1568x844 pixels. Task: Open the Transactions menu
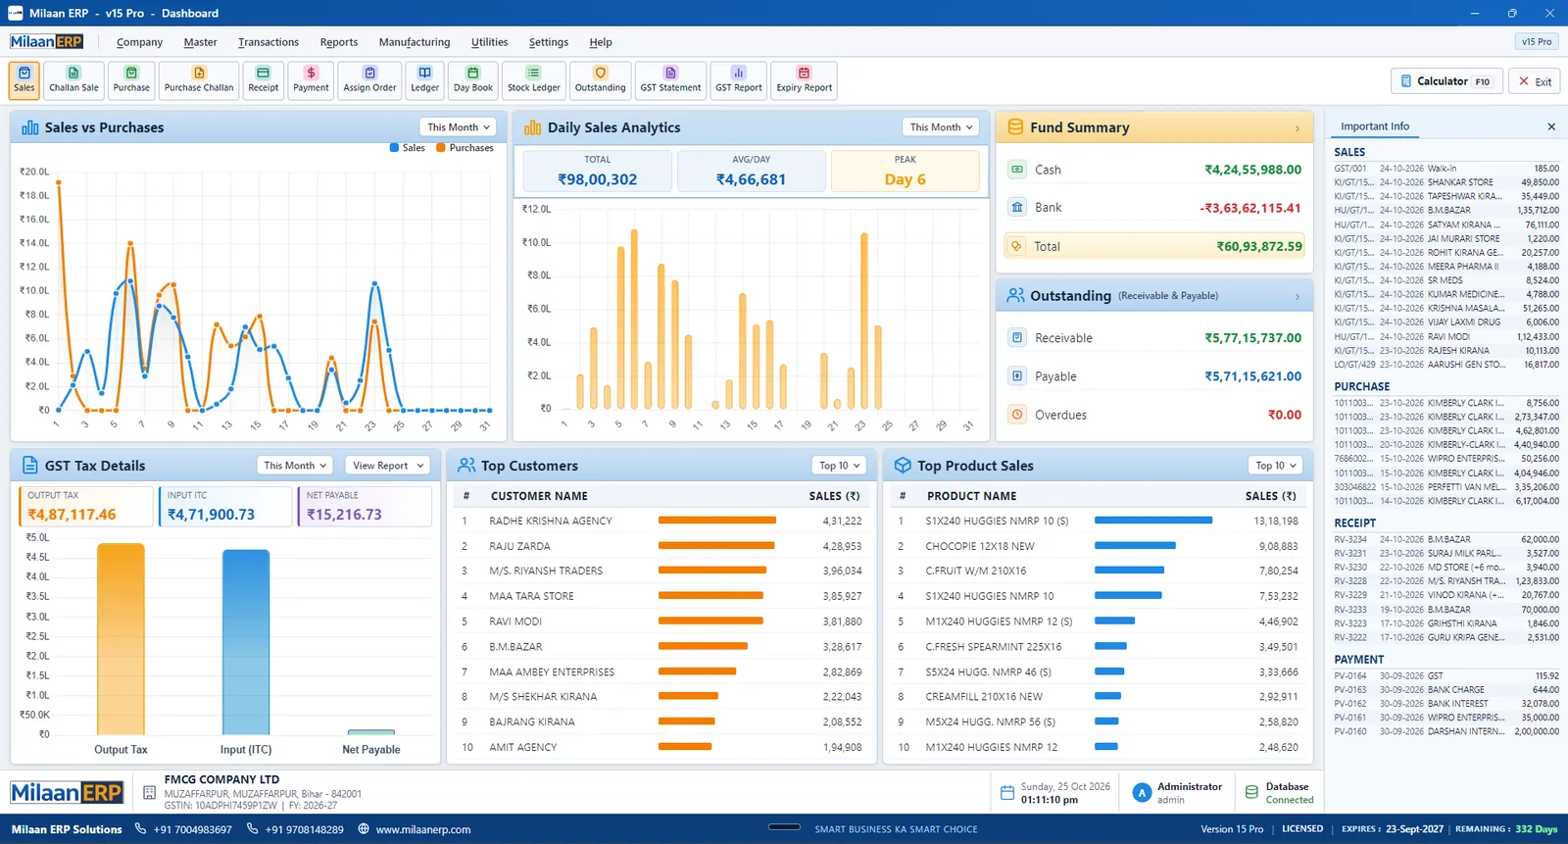(x=269, y=42)
